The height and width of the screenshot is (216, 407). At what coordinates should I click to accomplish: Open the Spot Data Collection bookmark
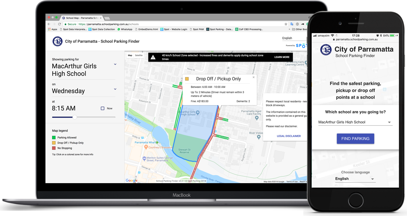102,29
